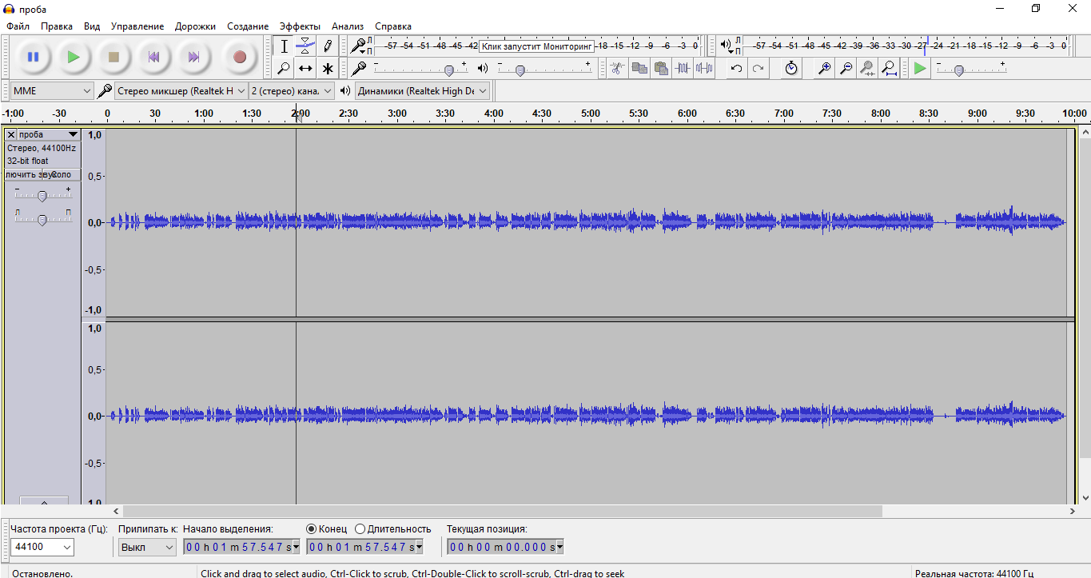Click the Redo arrow icon
The image size is (1091, 578).
pos(758,68)
